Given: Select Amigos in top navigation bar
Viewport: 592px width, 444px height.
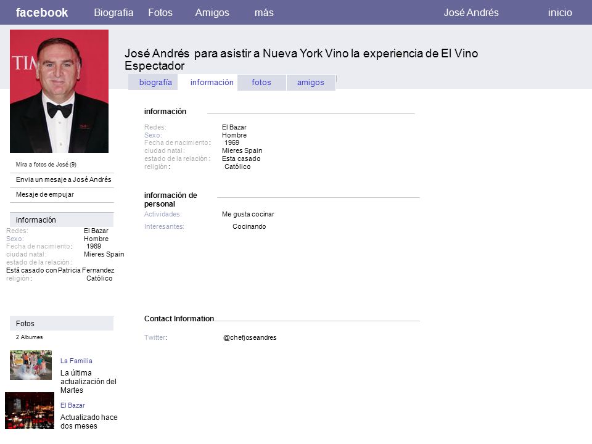Looking at the screenshot, I should [212, 12].
